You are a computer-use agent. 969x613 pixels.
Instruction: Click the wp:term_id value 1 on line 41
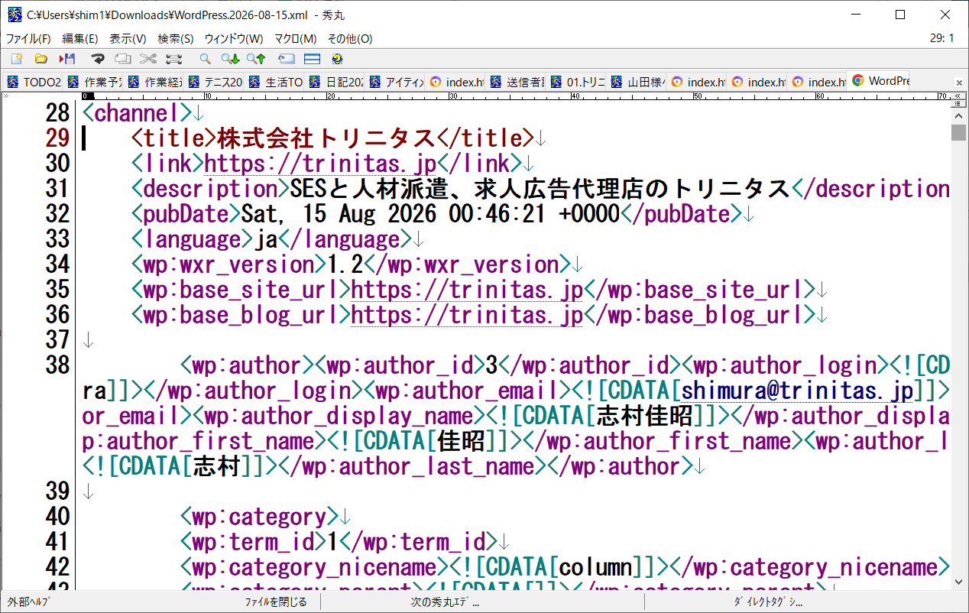coord(332,541)
